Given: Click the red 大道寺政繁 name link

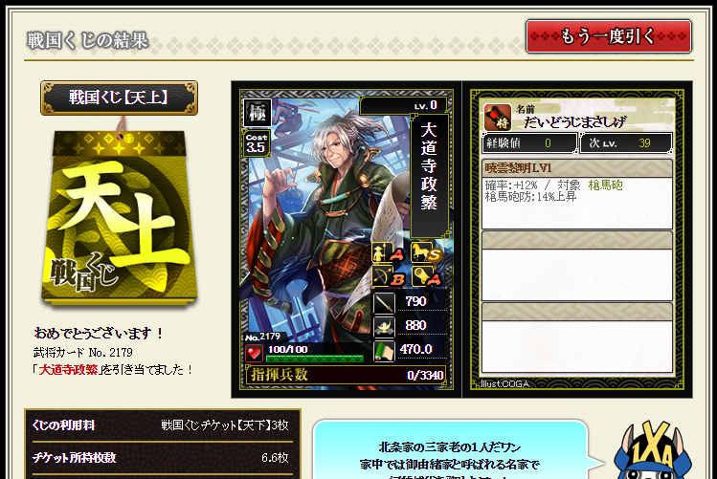Looking at the screenshot, I should 68,369.
